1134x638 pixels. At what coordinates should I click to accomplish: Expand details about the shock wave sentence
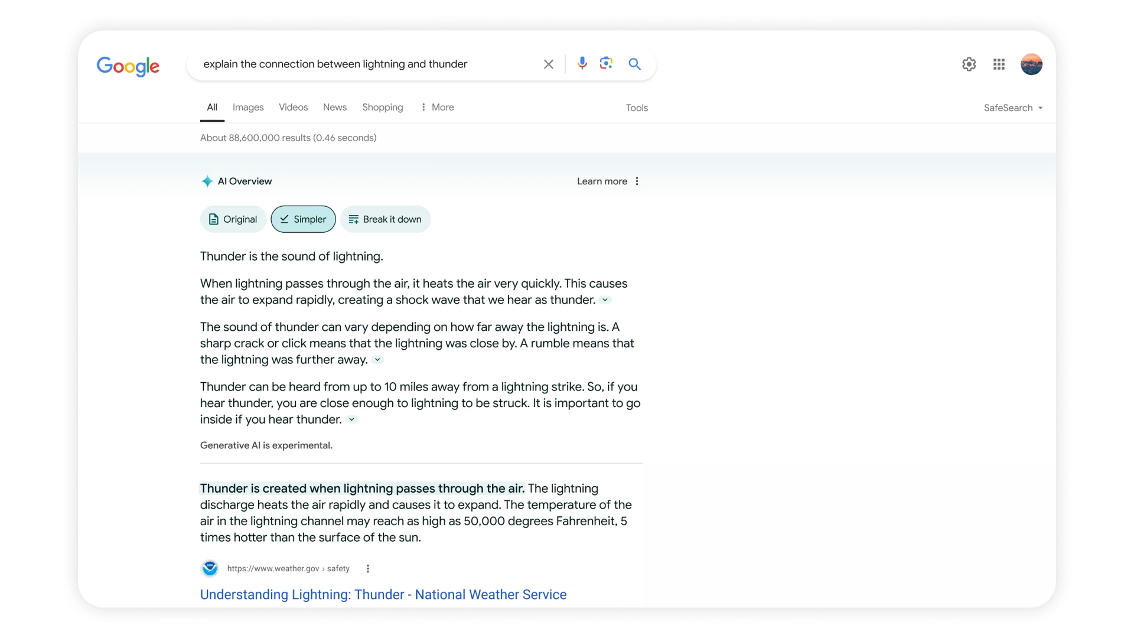tap(605, 300)
